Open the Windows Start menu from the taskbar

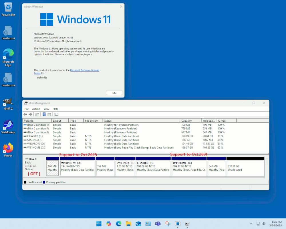coord(99,224)
